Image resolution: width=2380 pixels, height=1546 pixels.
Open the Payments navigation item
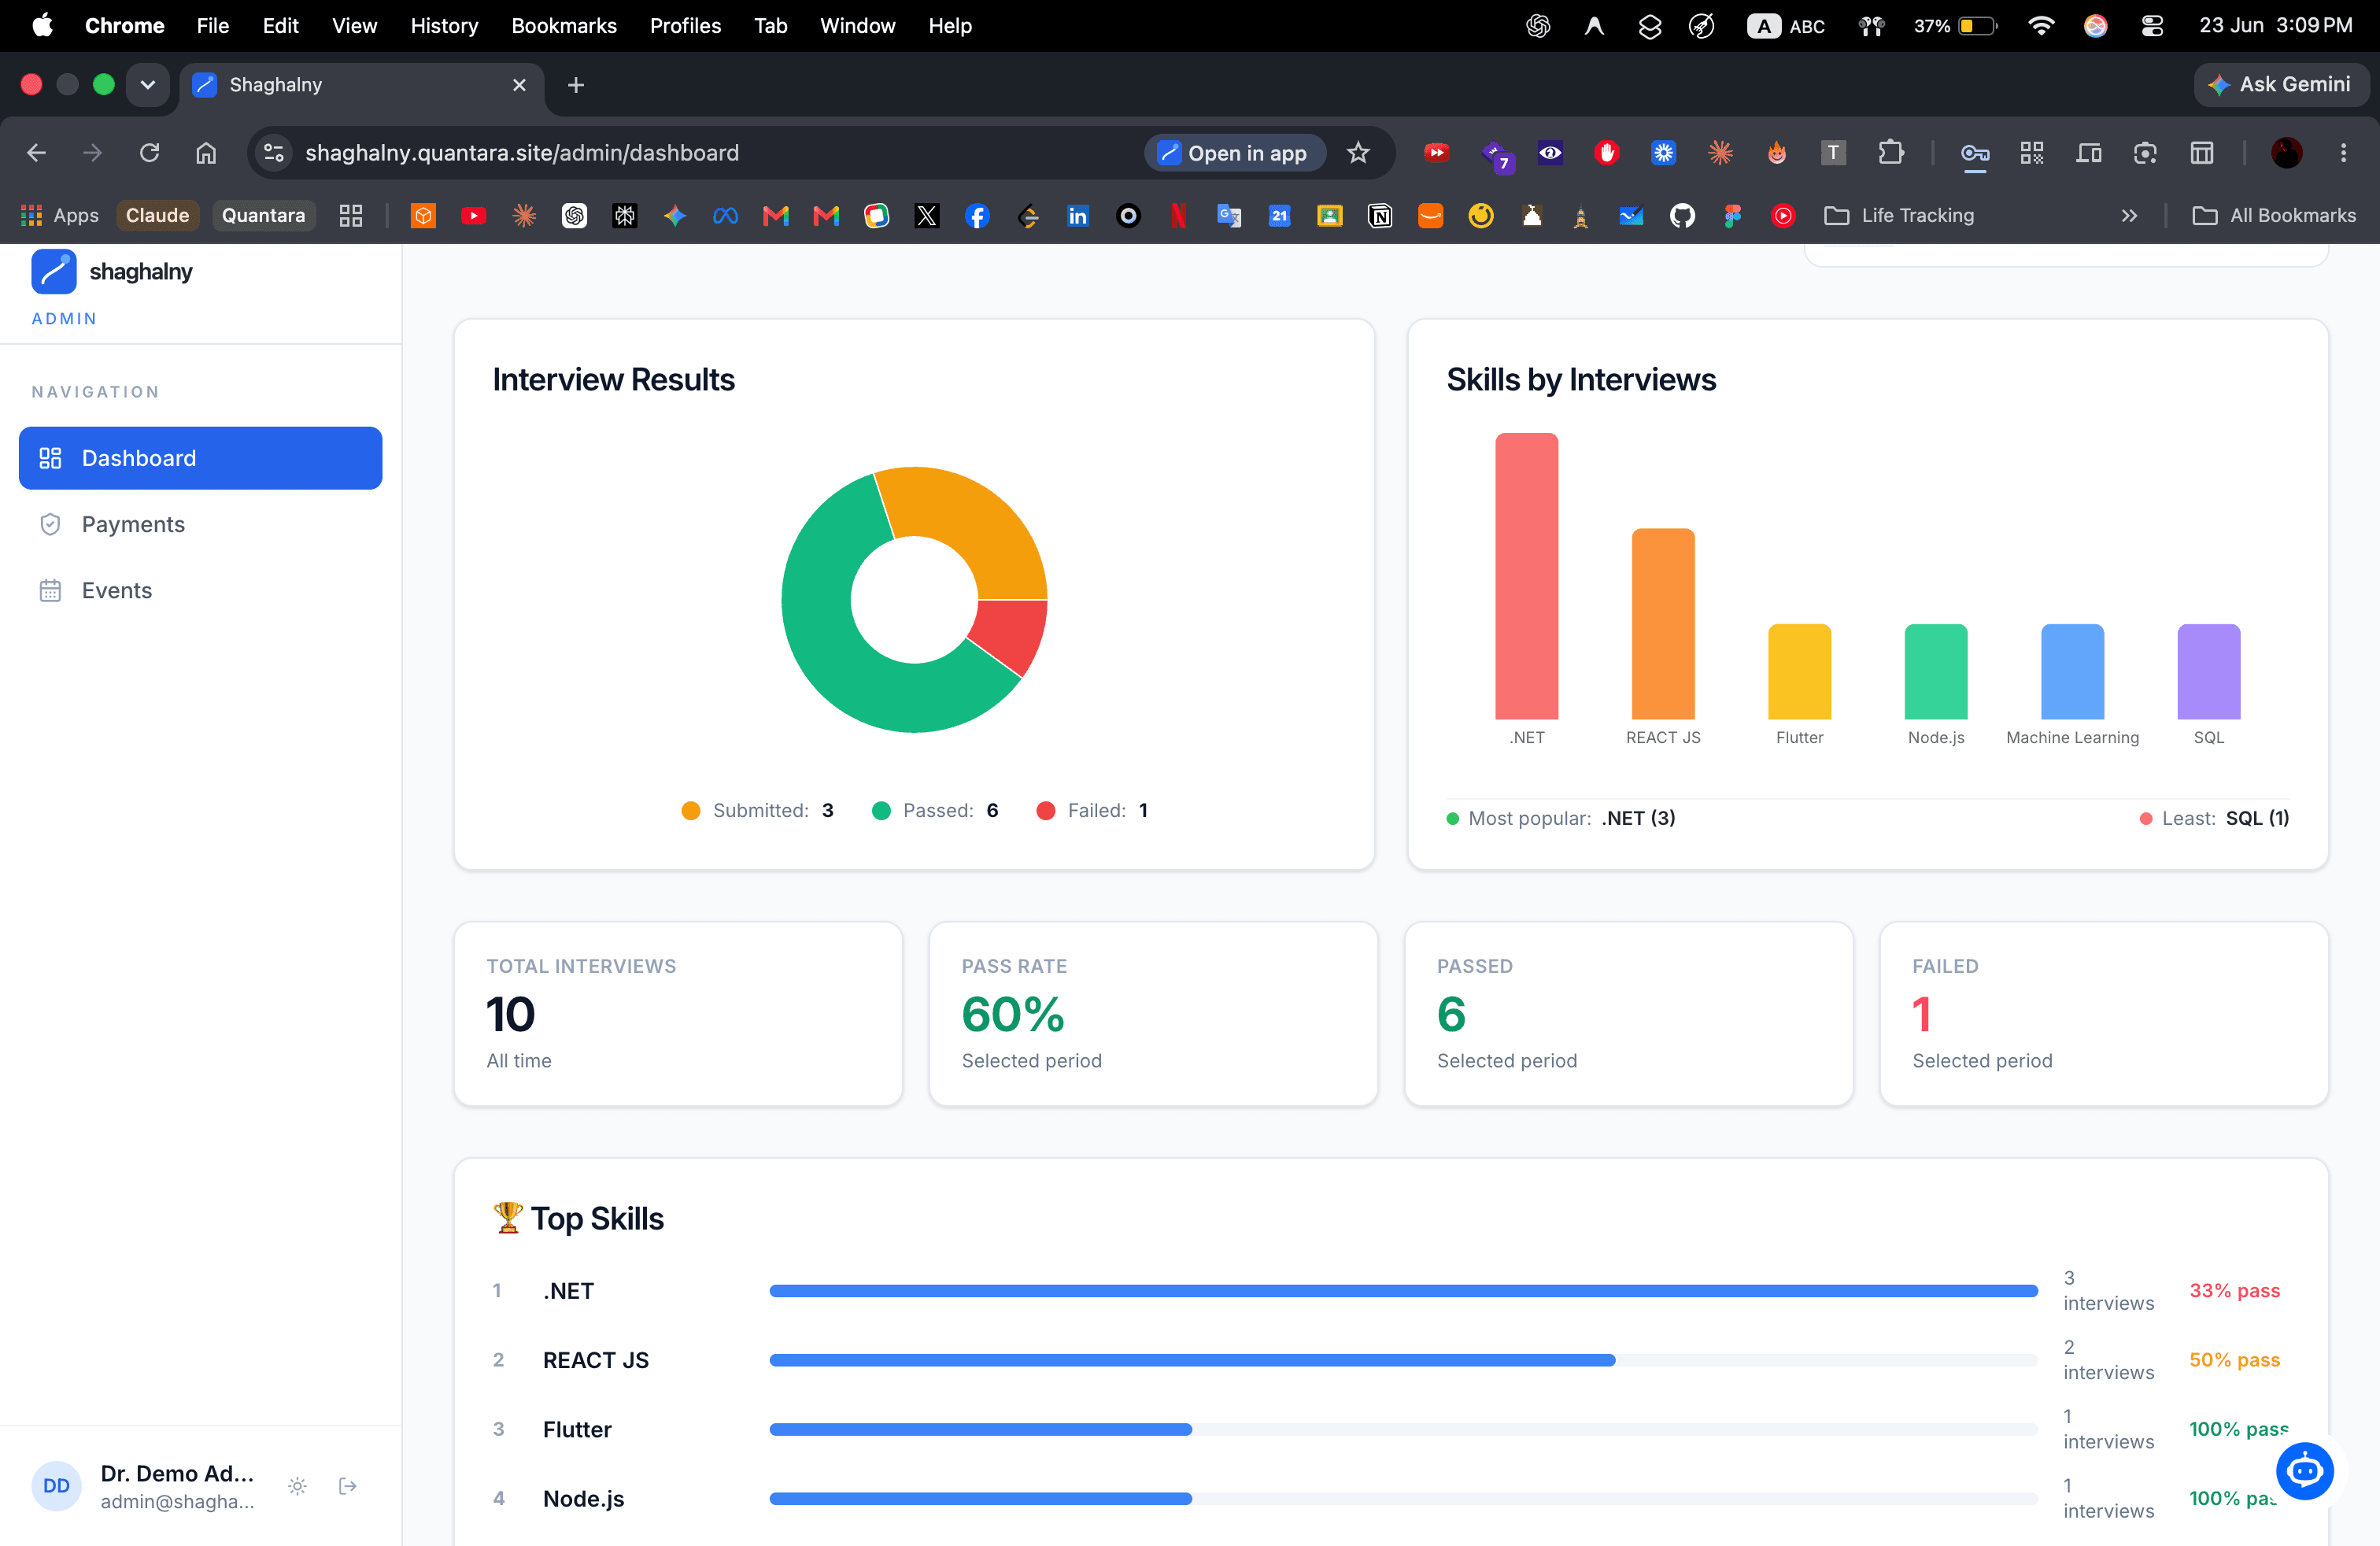200,524
